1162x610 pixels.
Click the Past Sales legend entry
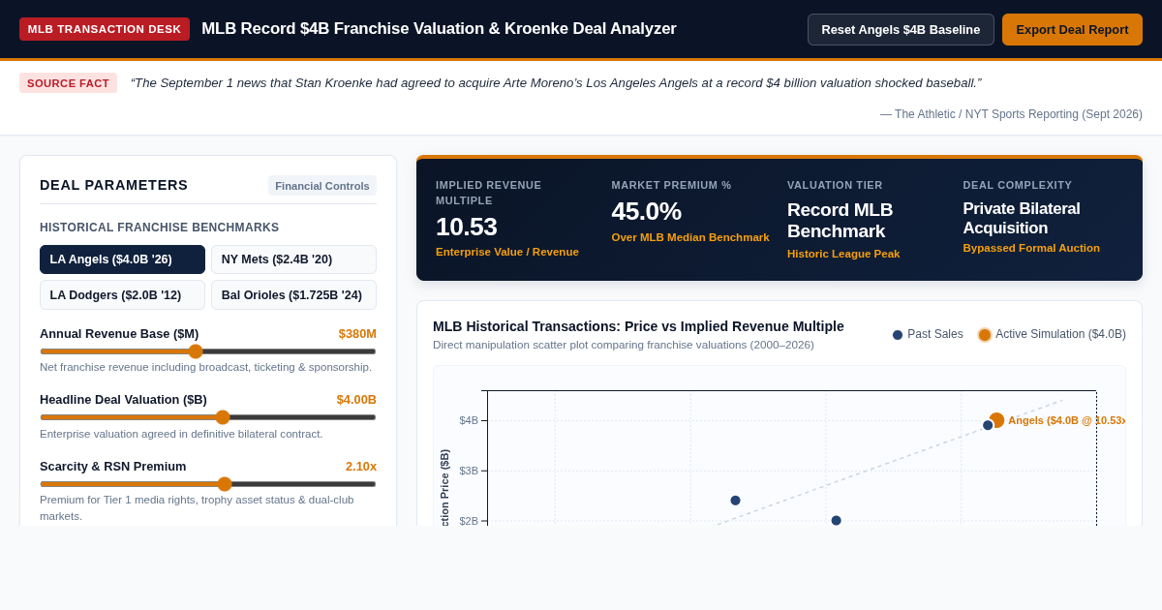928,334
